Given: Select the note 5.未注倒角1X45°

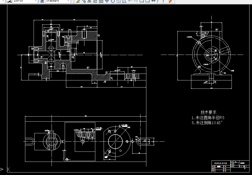Looking at the screenshot, I should 207,123.
